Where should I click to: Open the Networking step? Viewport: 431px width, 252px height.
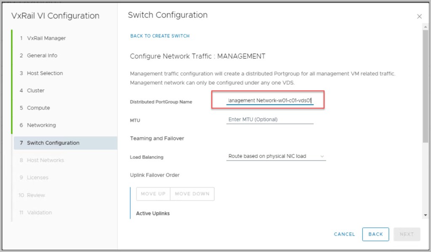point(41,125)
